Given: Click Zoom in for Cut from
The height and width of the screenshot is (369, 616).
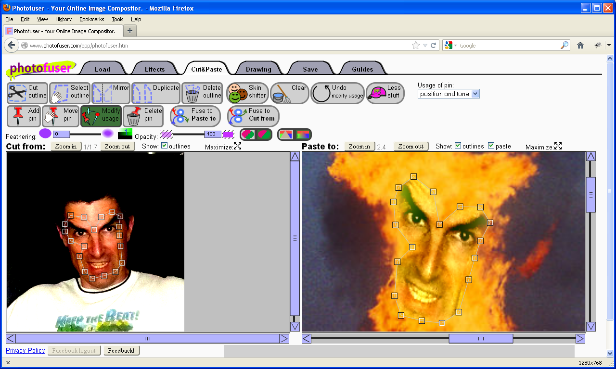Looking at the screenshot, I should point(66,146).
